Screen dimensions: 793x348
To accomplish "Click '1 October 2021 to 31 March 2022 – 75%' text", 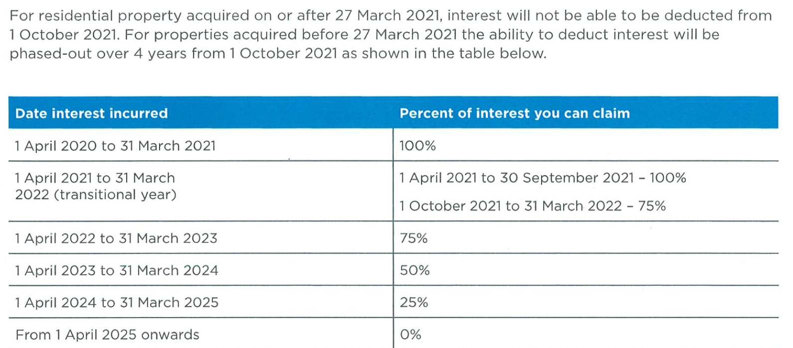I will coord(533,206).
